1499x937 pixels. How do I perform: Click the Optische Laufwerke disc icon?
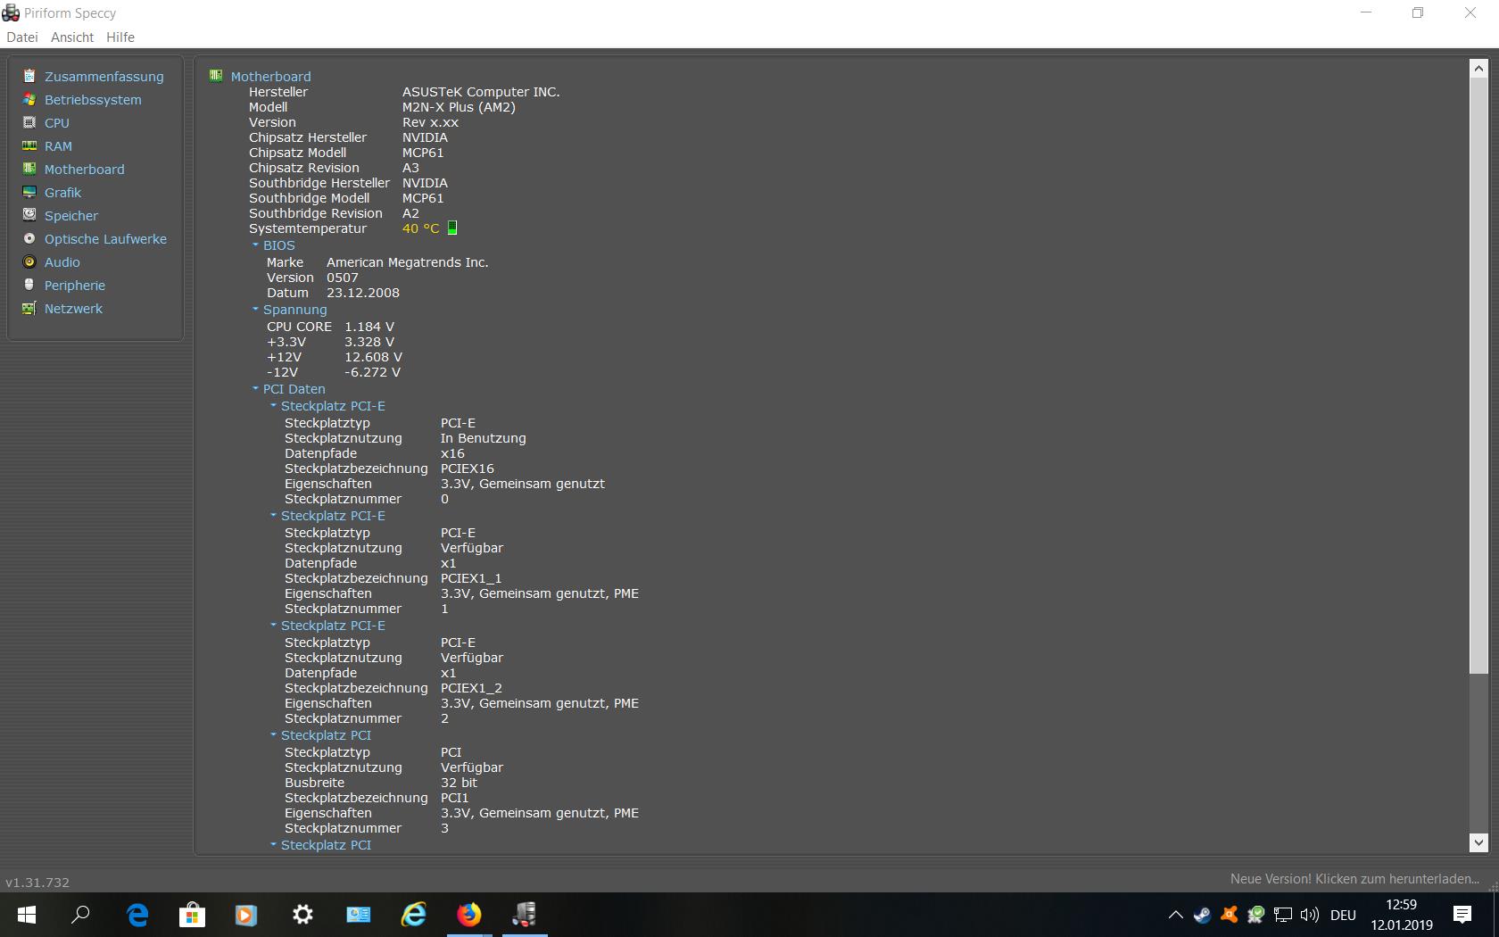click(x=29, y=238)
